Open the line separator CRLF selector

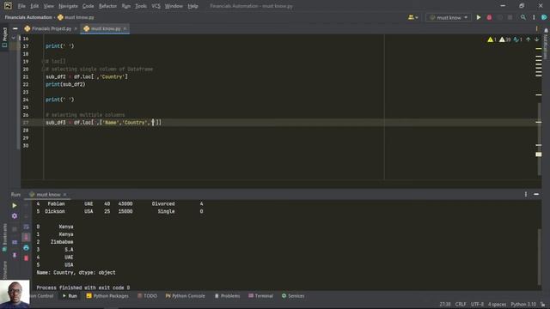pos(461,304)
